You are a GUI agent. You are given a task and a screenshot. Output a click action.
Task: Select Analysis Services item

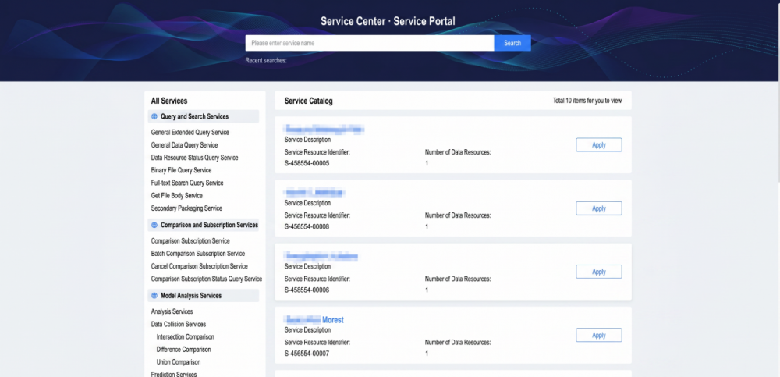[x=172, y=311]
